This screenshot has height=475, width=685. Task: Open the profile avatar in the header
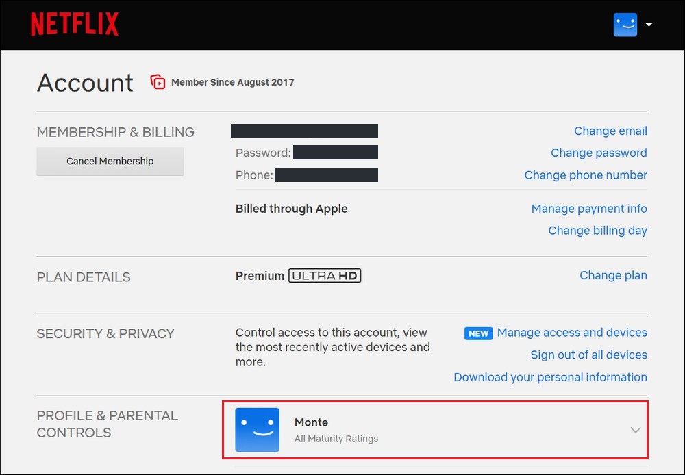tap(625, 25)
